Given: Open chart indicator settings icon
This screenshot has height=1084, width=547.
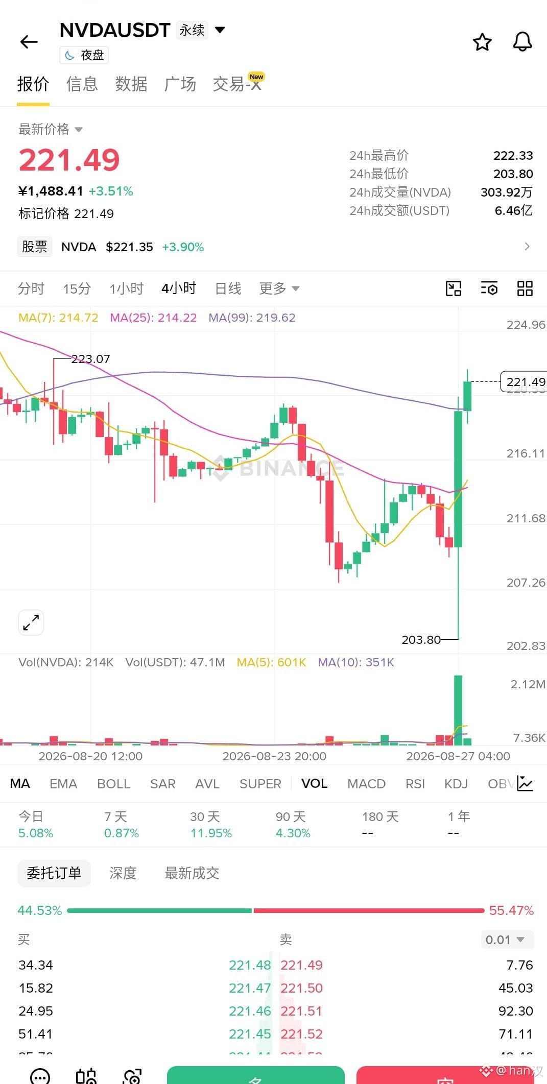Looking at the screenshot, I should pyautogui.click(x=489, y=288).
